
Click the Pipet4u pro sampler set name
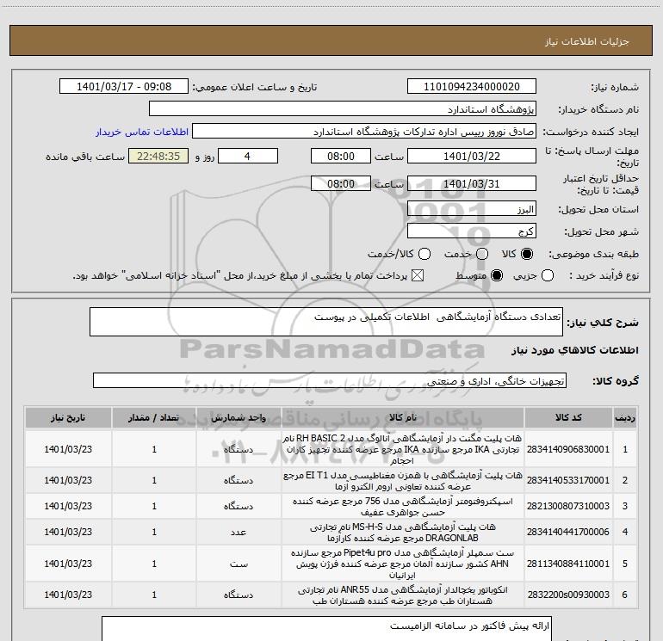(403, 564)
